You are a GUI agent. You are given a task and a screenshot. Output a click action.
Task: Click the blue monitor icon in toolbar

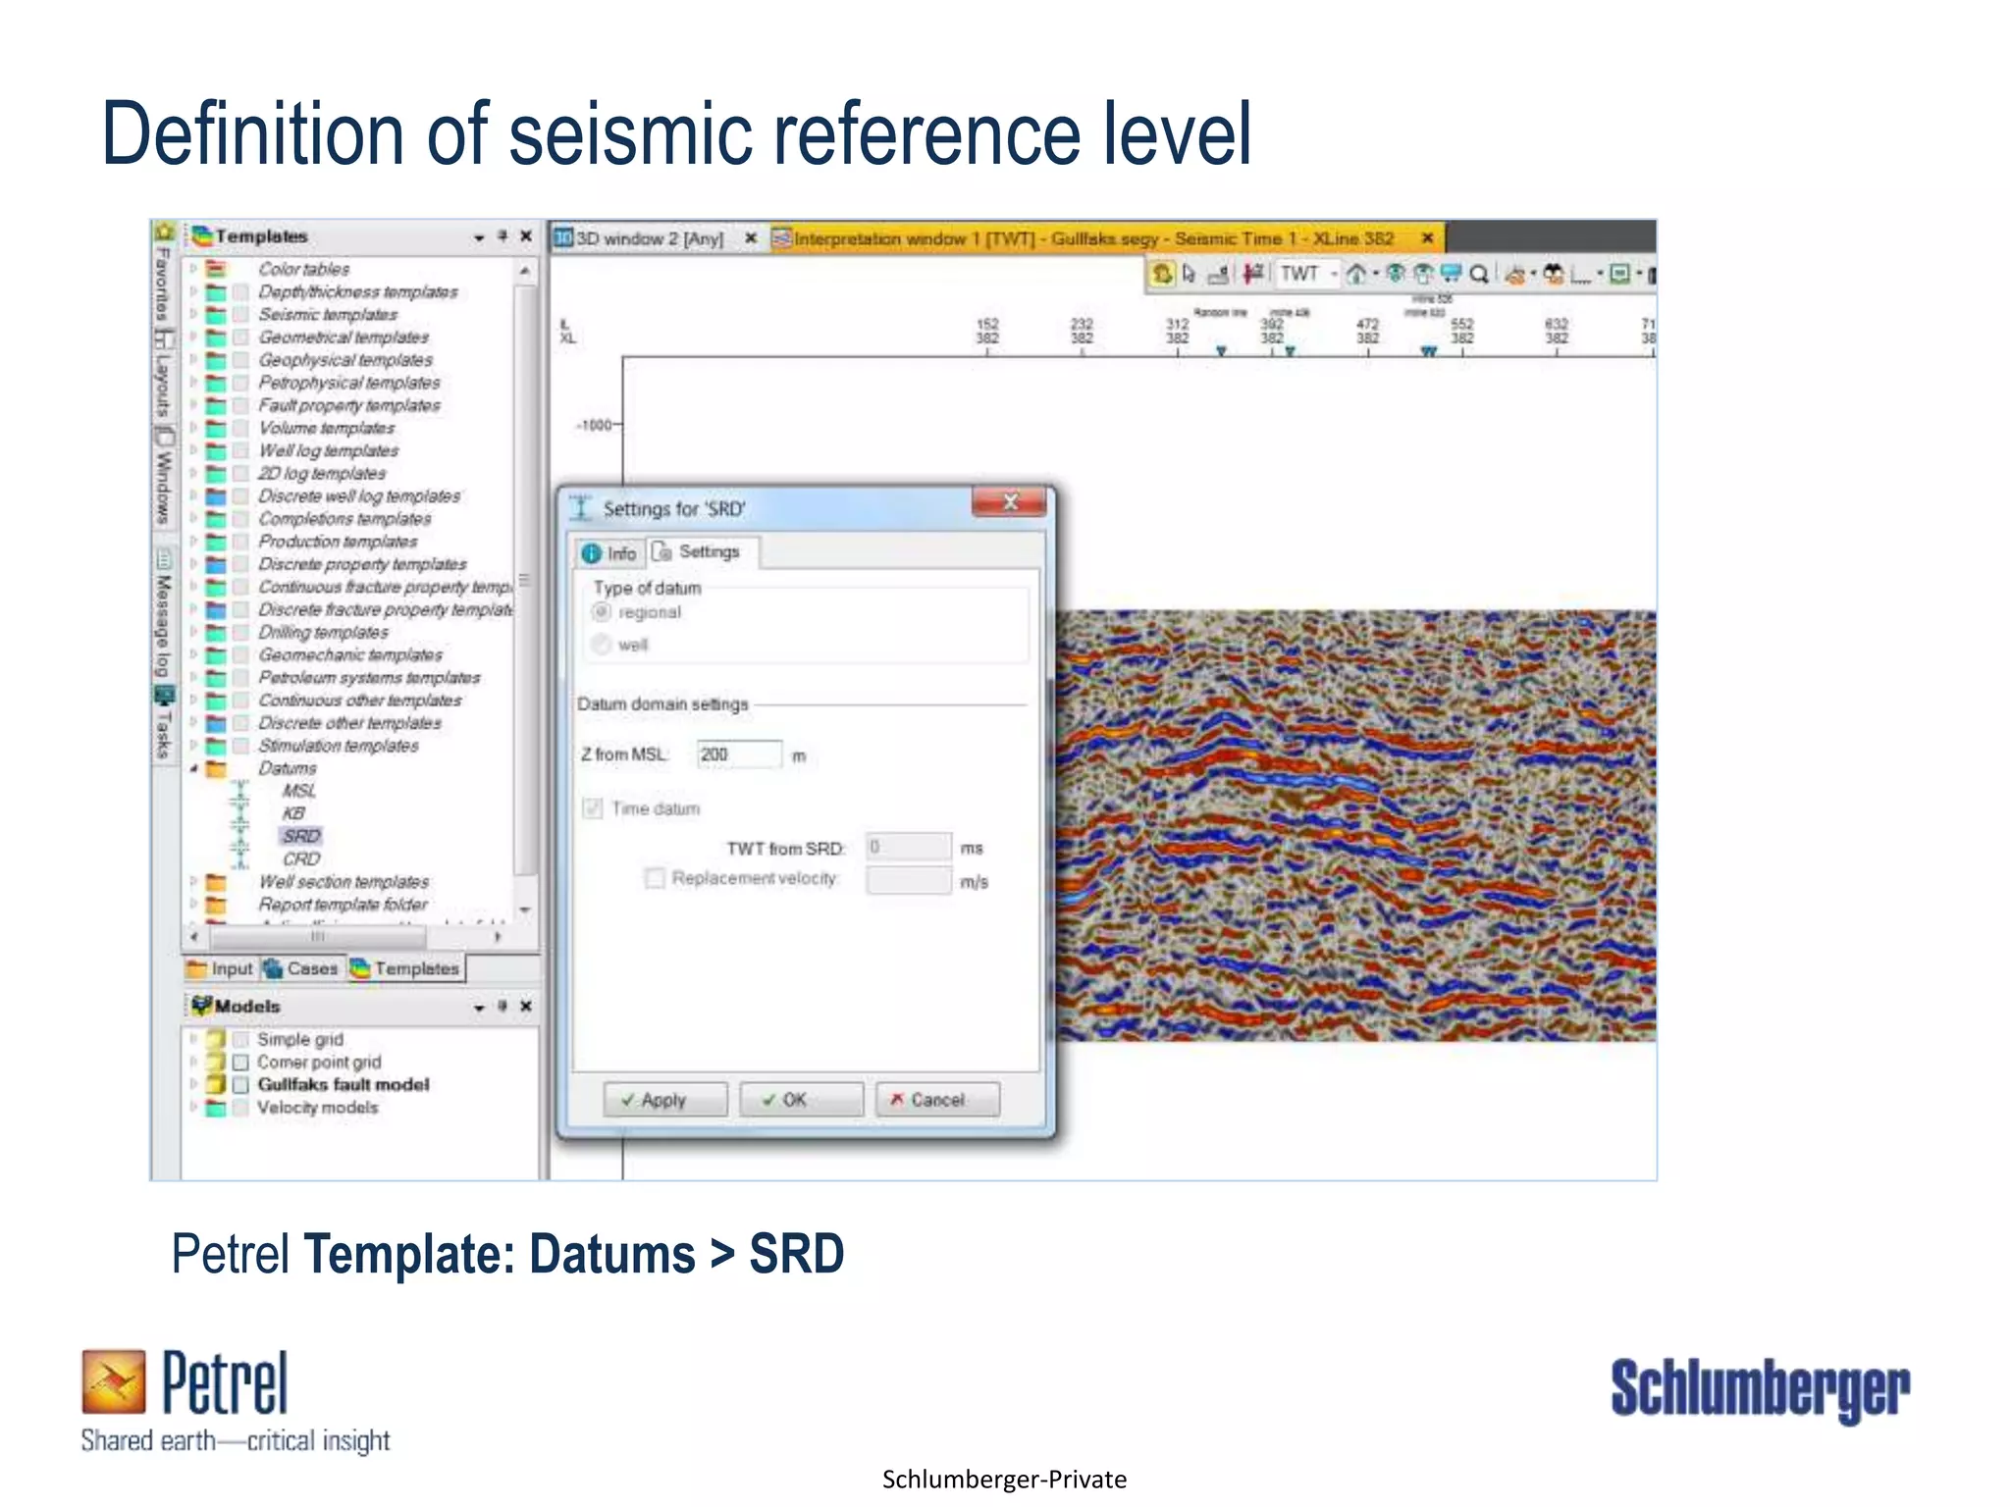click(x=1451, y=274)
